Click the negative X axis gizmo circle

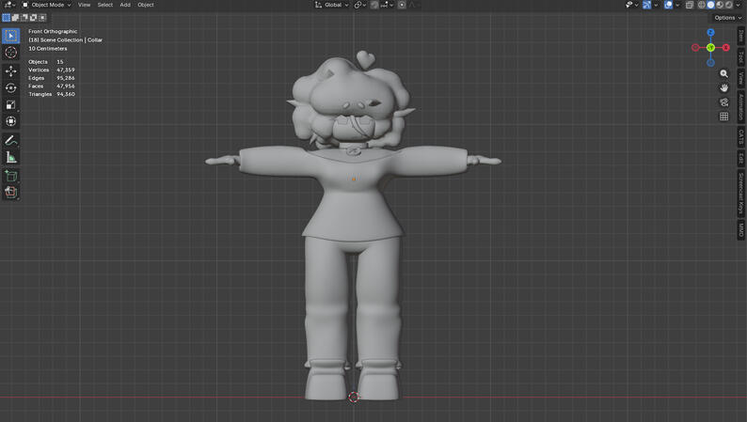coord(695,48)
